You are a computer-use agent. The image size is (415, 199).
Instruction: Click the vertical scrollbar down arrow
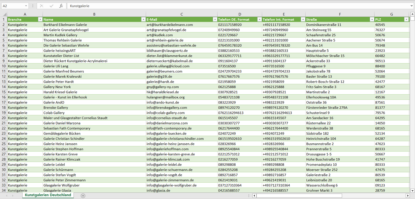click(412, 190)
